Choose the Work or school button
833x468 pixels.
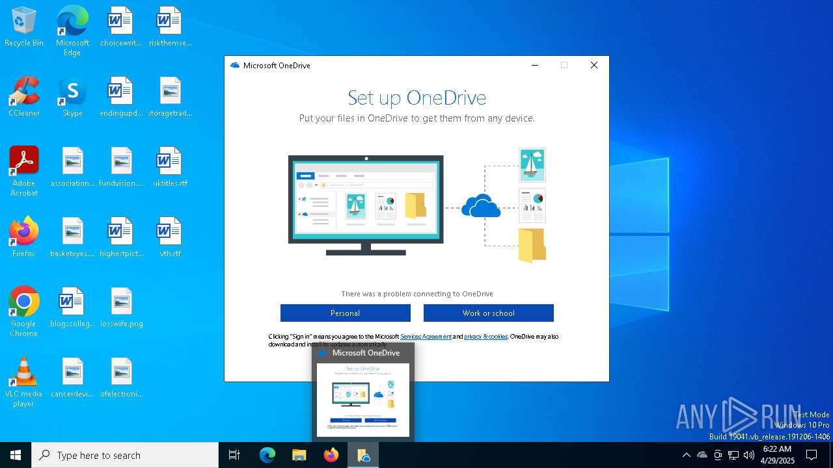pyautogui.click(x=489, y=313)
